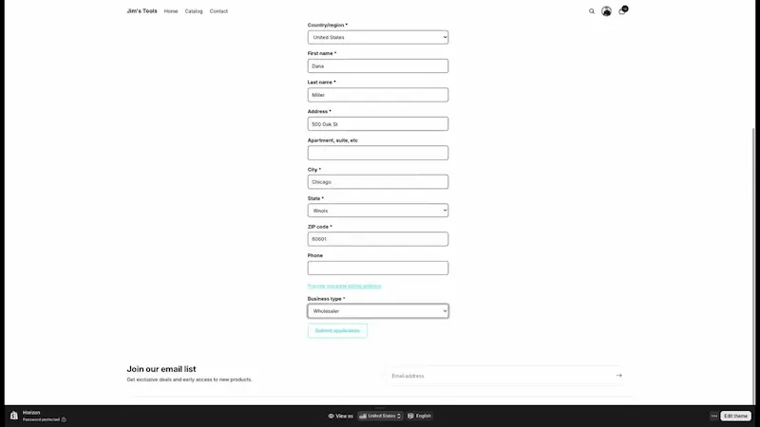Click the Email address newsletter field
This screenshot has height=427, width=760.
point(500,376)
